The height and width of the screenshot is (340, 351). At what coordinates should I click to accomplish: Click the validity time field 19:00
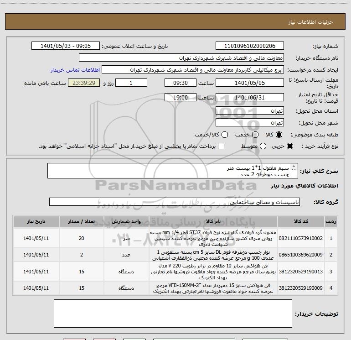coord(181,98)
